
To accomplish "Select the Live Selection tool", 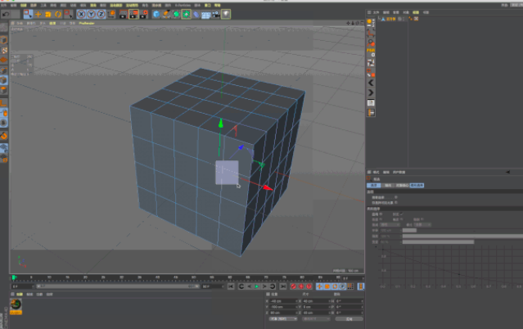I will tap(28, 14).
